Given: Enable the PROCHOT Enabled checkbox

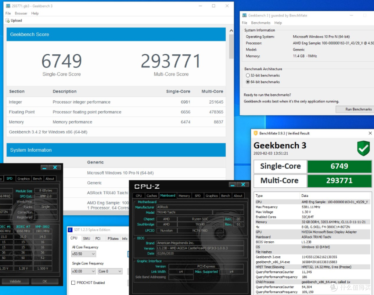Looking at the screenshot, I should 73,283.
